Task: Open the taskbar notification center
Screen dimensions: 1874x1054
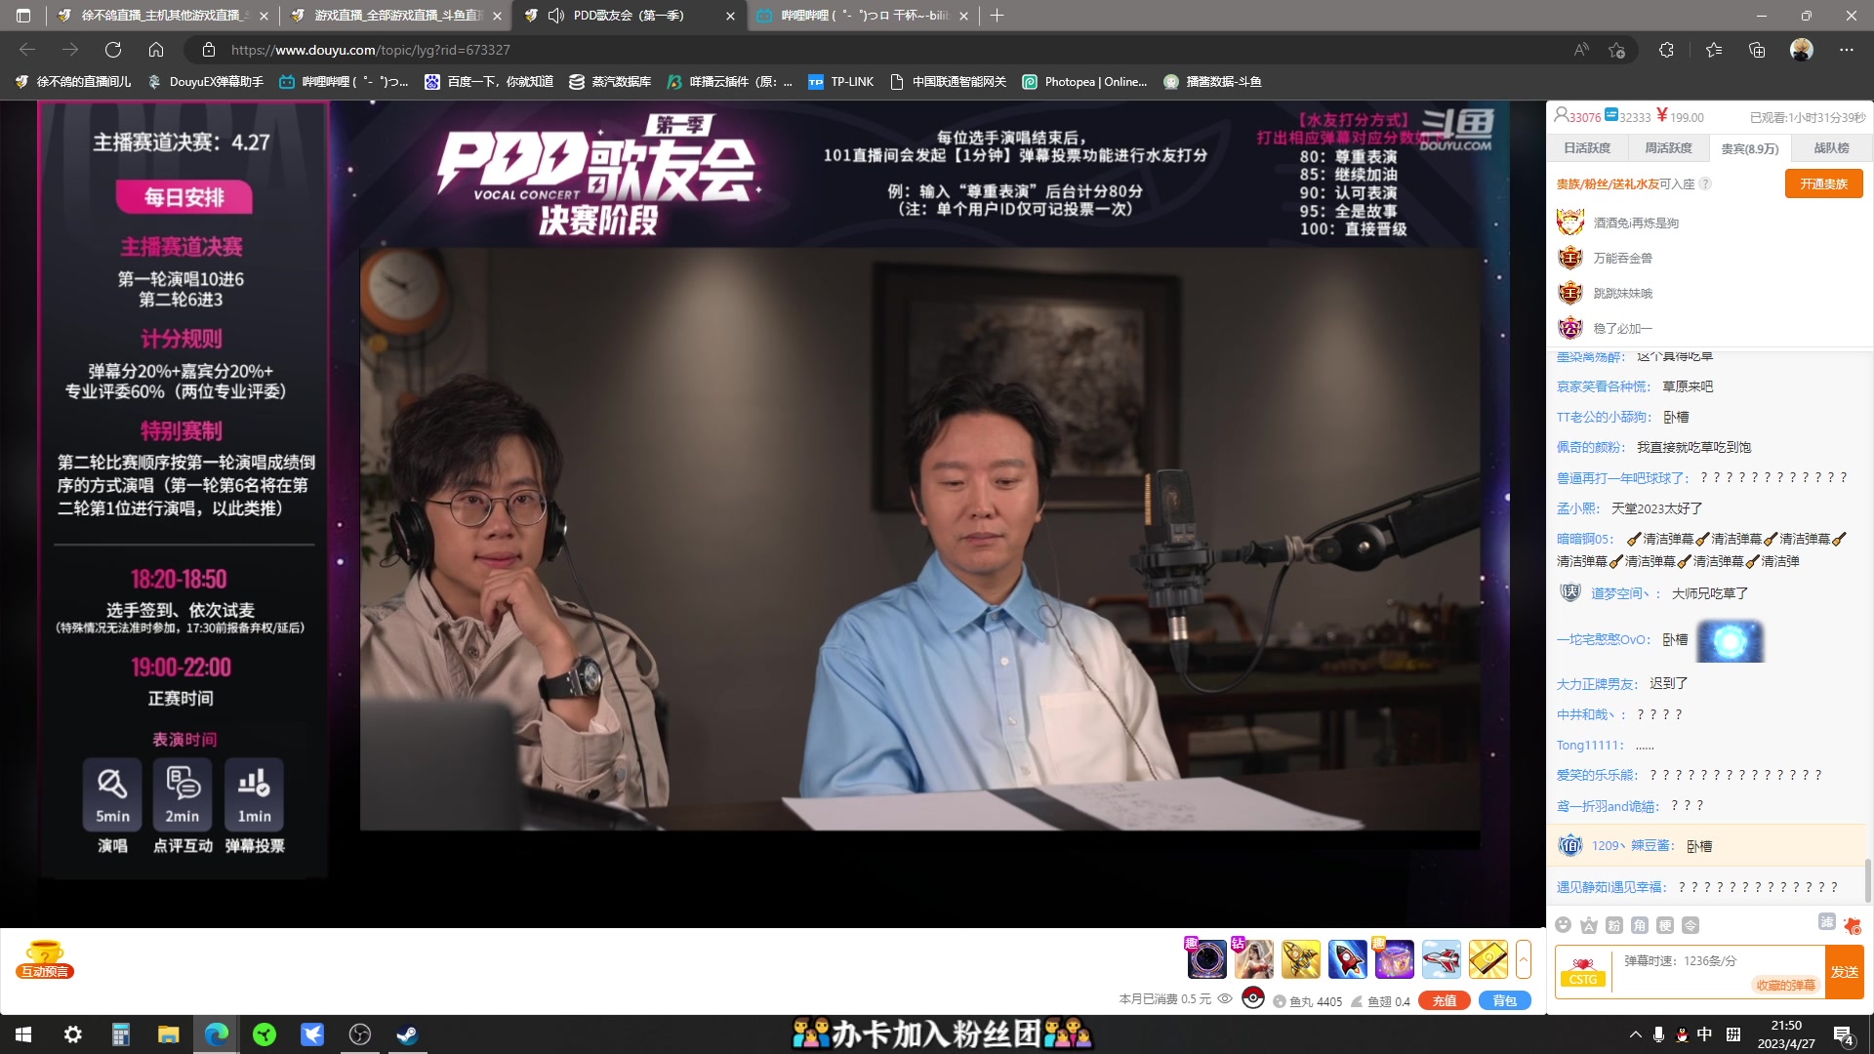Action: pyautogui.click(x=1844, y=1035)
